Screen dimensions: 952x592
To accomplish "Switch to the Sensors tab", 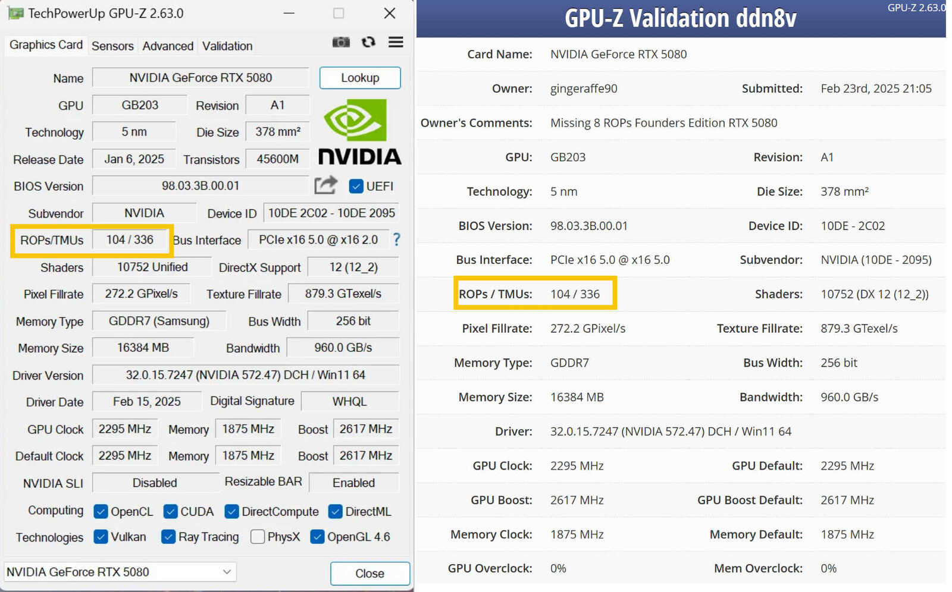I will pos(112,46).
